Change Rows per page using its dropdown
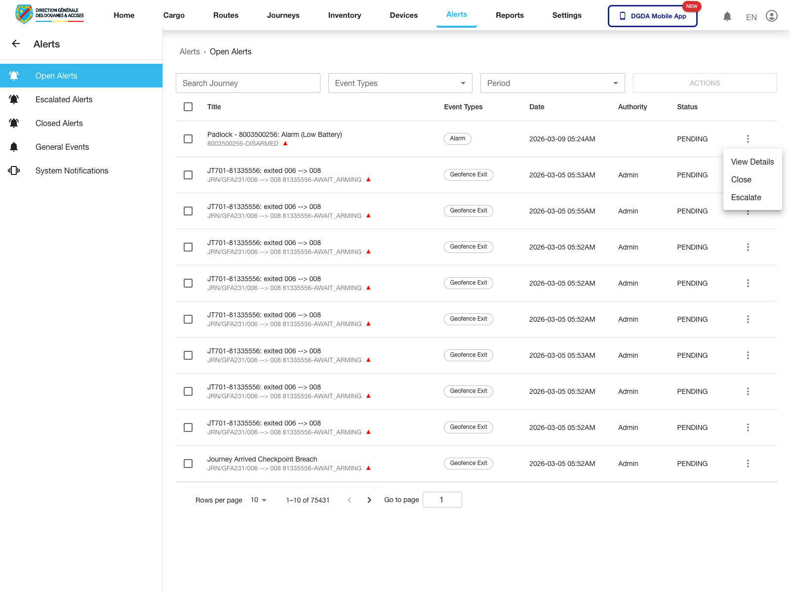790x593 pixels. pos(258,500)
